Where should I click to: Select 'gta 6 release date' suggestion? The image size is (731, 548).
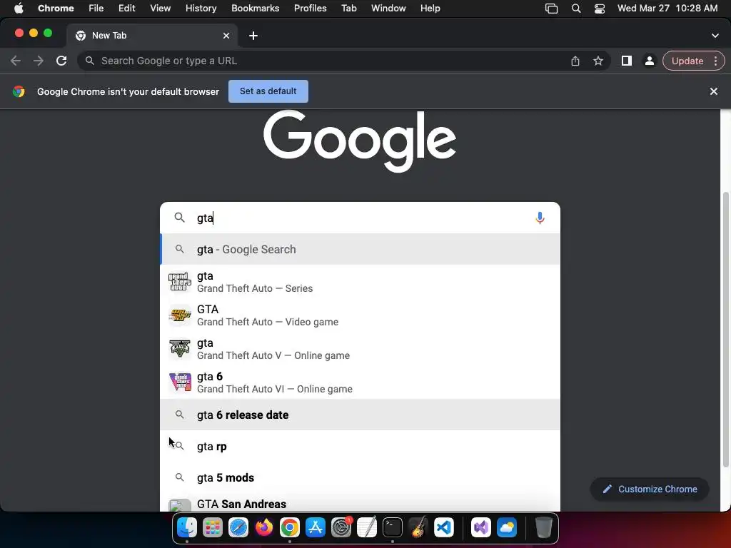(360, 415)
